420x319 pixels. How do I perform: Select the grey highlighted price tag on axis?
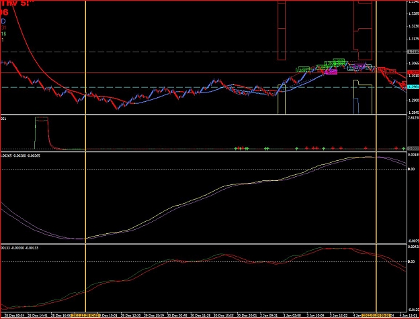pyautogui.click(x=413, y=52)
